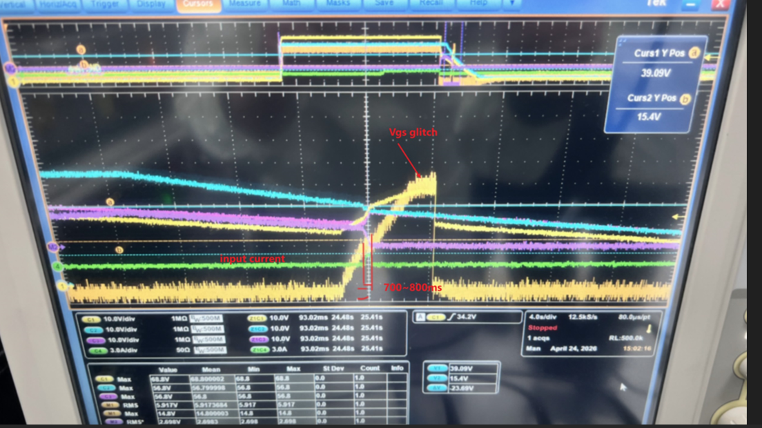The image size is (762, 428).
Task: Open the Recall menu
Action: [x=431, y=3]
